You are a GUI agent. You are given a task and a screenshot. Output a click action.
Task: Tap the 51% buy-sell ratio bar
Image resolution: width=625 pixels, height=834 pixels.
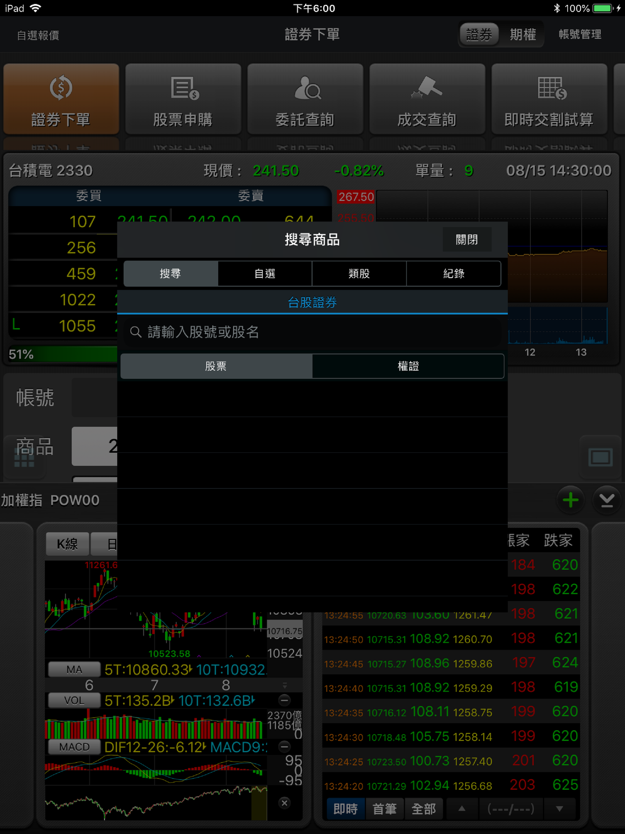coord(63,354)
